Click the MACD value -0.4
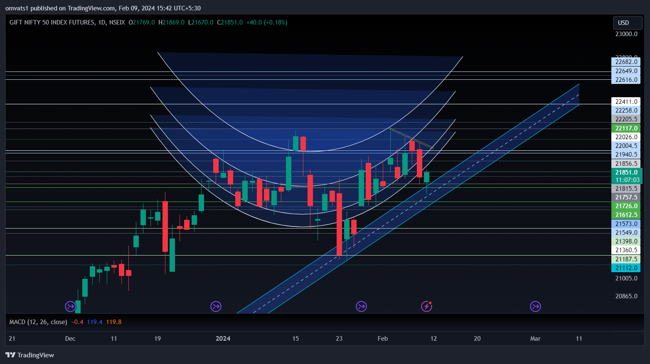 click(77, 322)
